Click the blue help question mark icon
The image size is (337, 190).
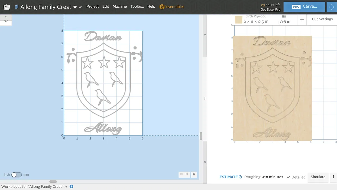[x=71, y=186]
